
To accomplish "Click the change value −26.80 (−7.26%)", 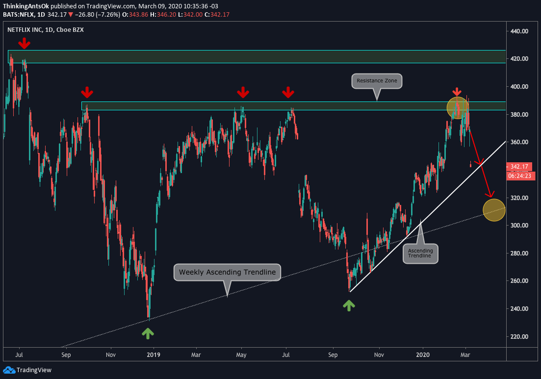I will click(97, 15).
